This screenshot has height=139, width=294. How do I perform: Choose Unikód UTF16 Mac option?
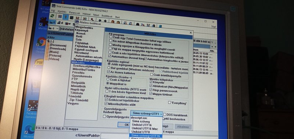tap(145, 128)
